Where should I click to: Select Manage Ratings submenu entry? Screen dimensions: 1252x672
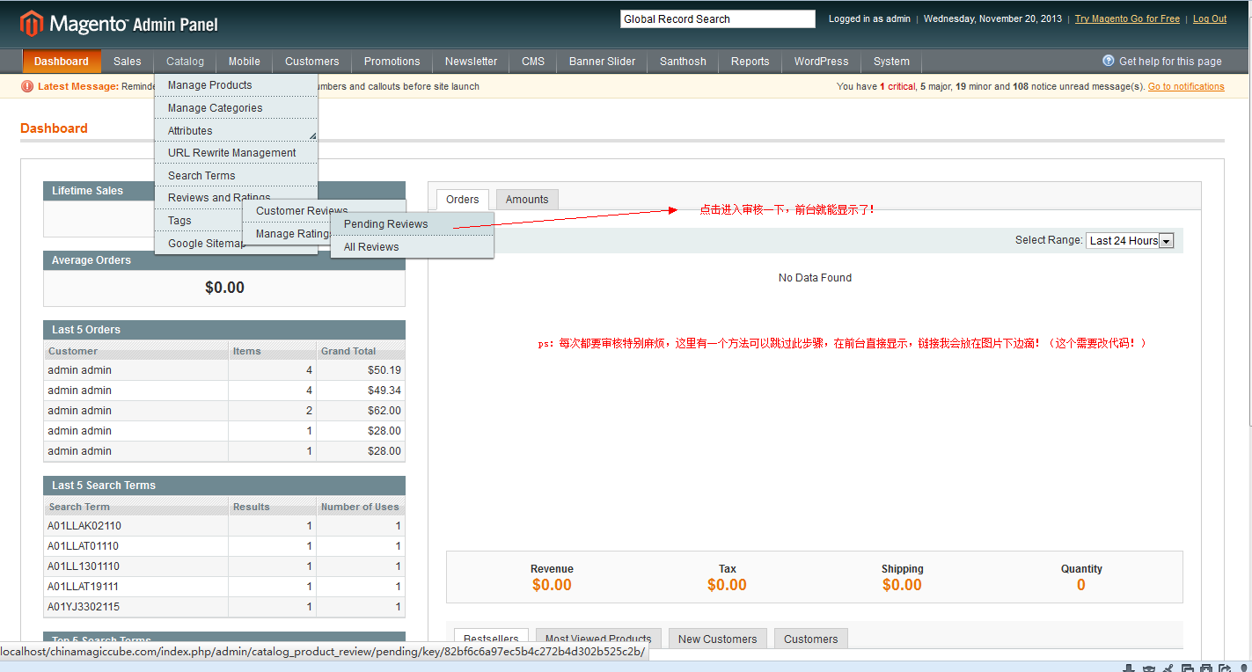[x=293, y=234]
